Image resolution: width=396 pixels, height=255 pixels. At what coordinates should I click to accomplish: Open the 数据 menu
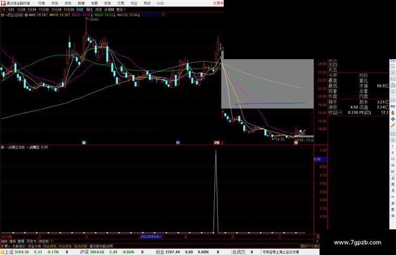point(81,3)
